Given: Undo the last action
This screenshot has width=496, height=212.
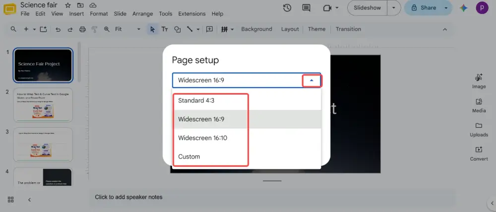Looking at the screenshot, I should click(x=58, y=29).
